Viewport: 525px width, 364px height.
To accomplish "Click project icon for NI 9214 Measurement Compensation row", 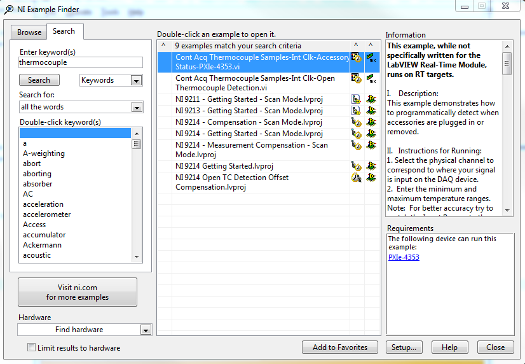I will coord(356,145).
